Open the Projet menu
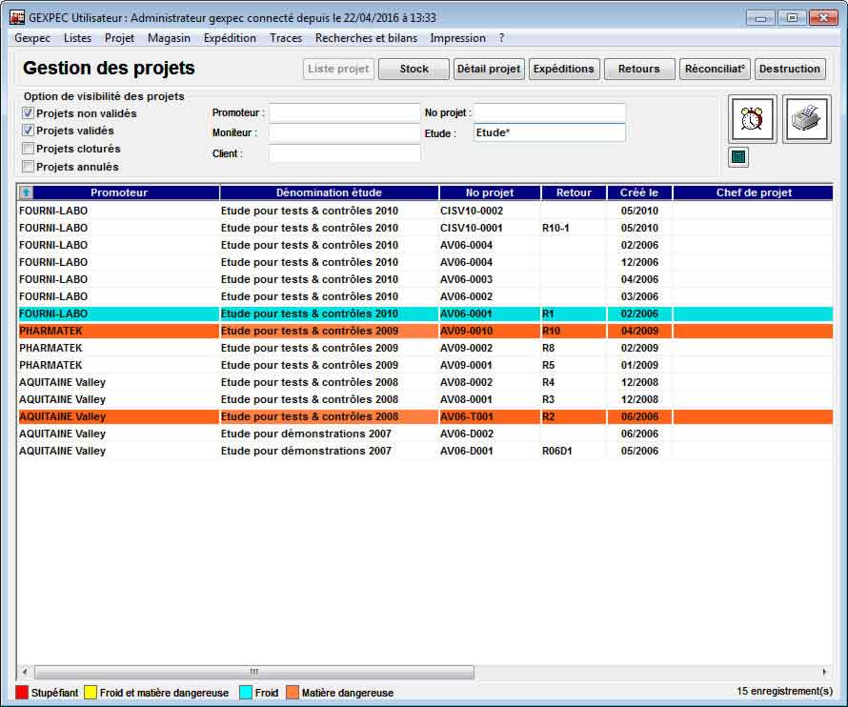Image resolution: width=848 pixels, height=707 pixels. pos(119,38)
